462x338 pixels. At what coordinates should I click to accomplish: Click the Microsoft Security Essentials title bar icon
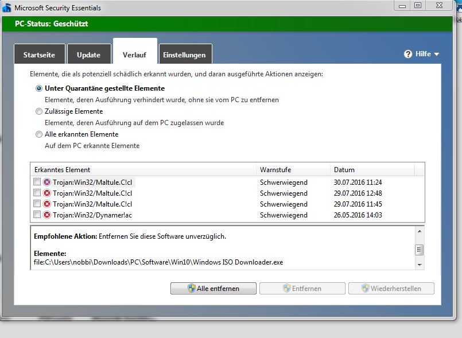(x=6, y=7)
